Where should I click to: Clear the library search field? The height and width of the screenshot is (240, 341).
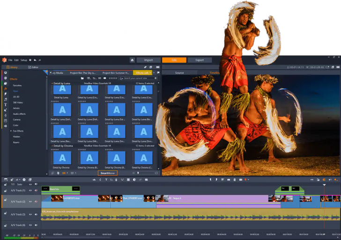[x=156, y=78]
